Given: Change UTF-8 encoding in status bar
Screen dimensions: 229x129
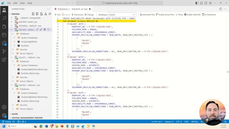Looking at the screenshot, I should [179, 121].
